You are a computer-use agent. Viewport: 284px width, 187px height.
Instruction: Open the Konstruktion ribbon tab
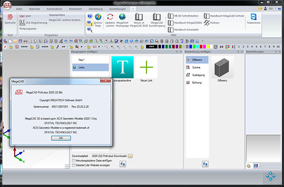pos(54,9)
